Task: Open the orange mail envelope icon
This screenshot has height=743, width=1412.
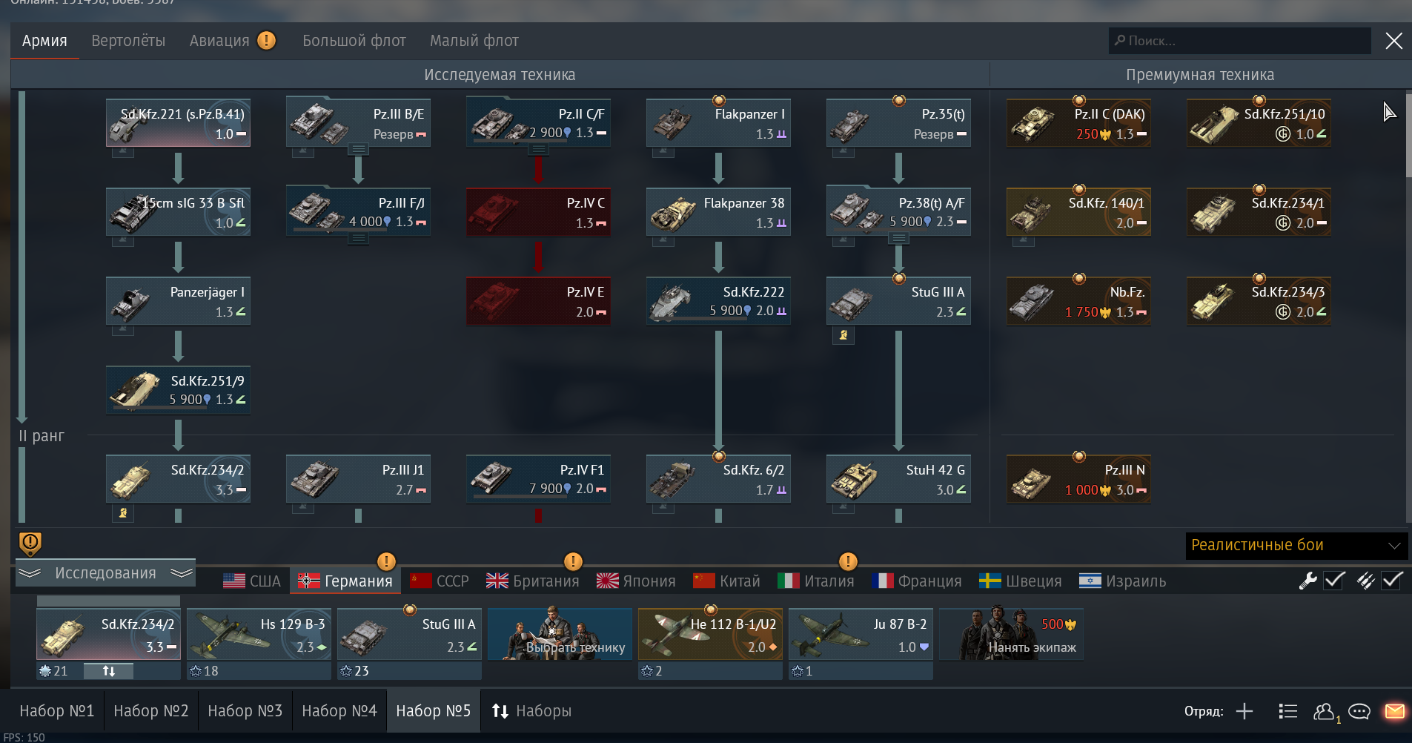Action: [1394, 711]
